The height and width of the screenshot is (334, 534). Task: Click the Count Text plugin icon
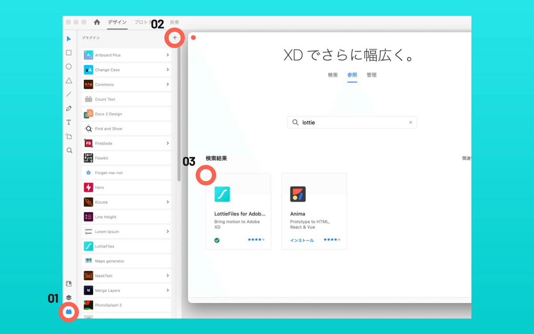pyautogui.click(x=88, y=99)
